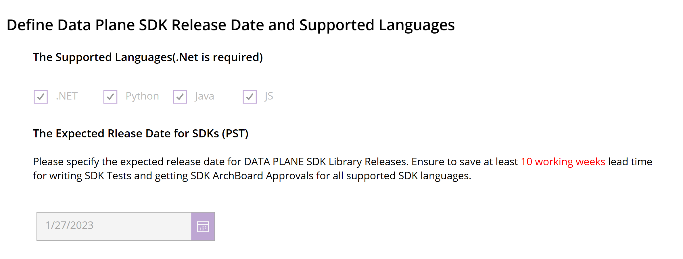Click the .NET label next to its checkbox
The width and height of the screenshot is (683, 259).
[66, 96]
